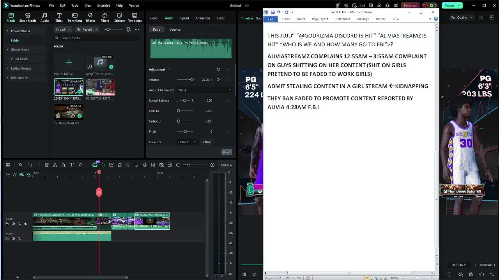Adjust the Volume slider
Image resolution: width=499 pixels, height=280 pixels.
(x=185, y=80)
